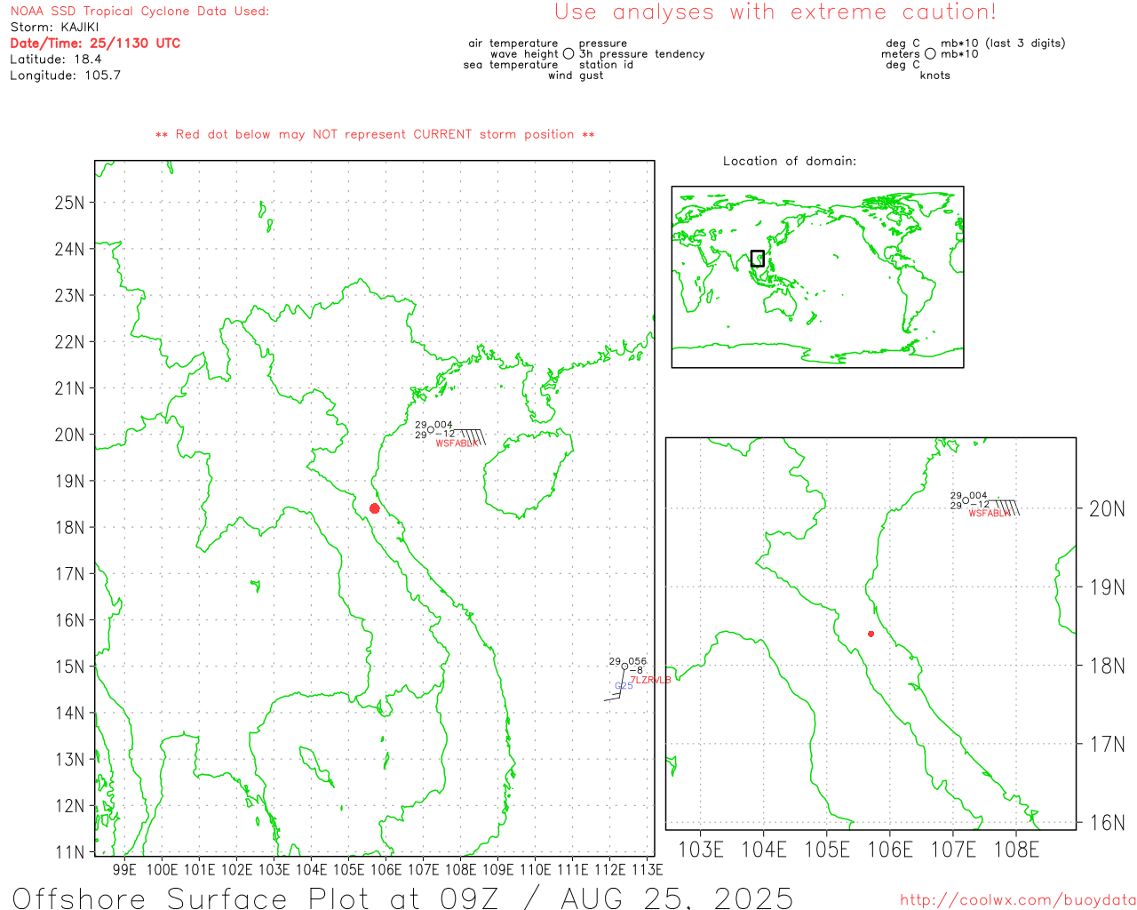
Task: Click the black domain box on world map
Action: coord(758,259)
